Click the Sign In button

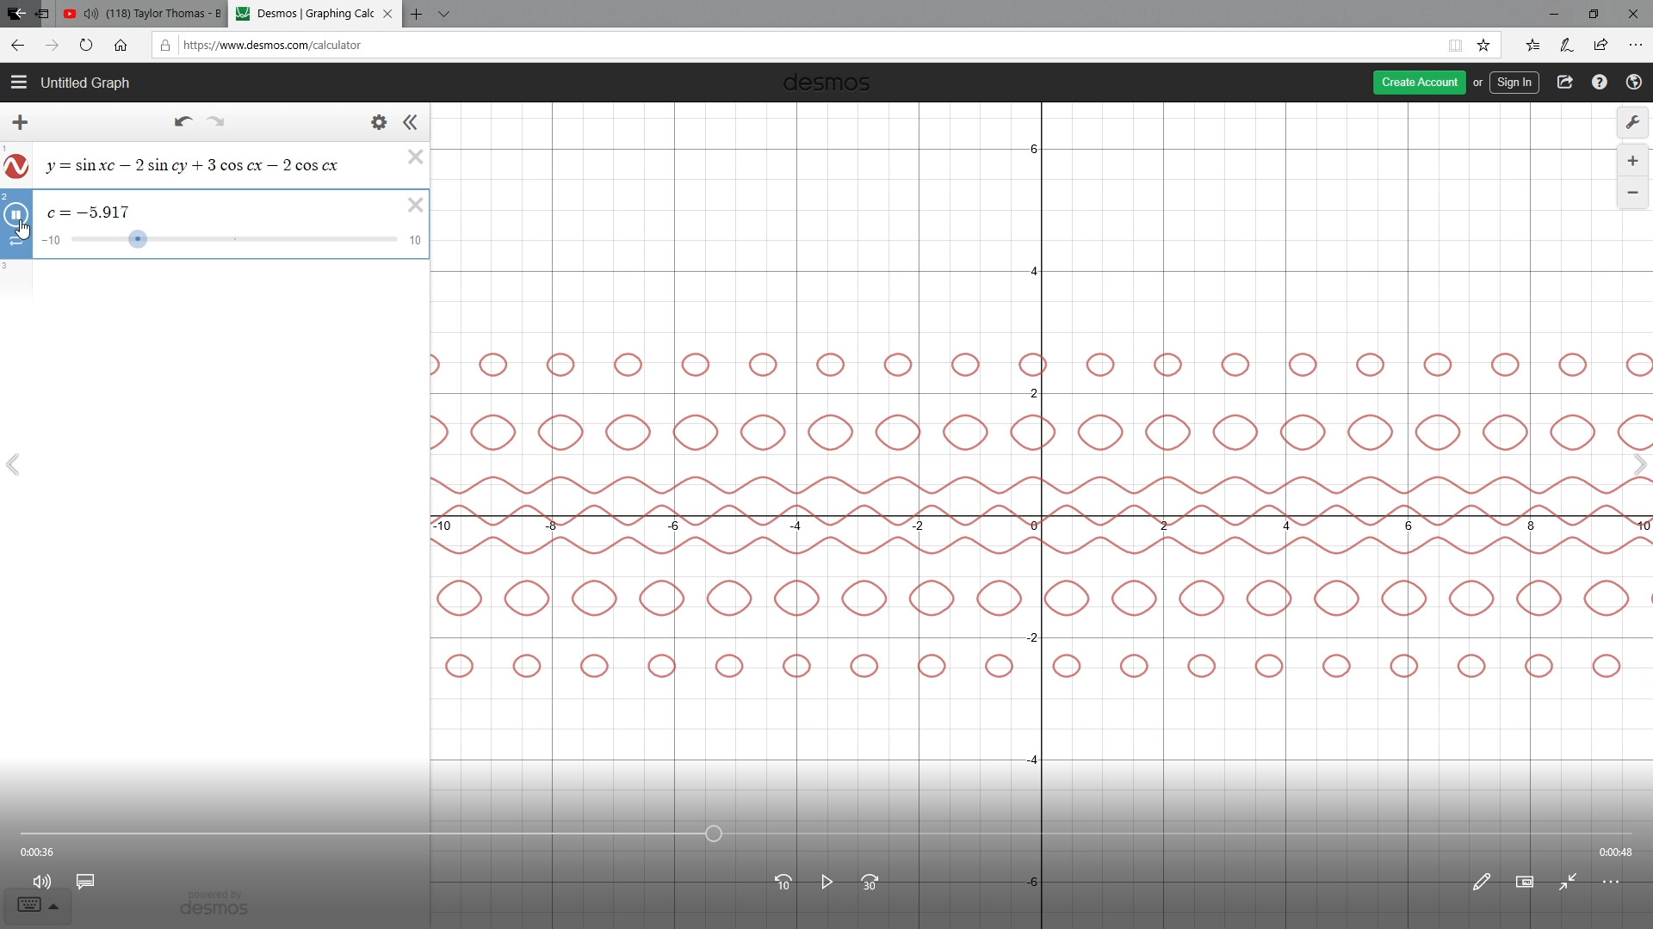[1514, 82]
